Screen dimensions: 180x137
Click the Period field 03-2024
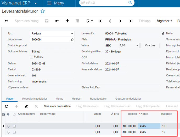click(x=52, y=70)
